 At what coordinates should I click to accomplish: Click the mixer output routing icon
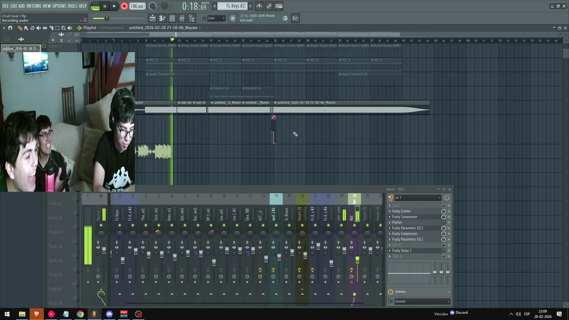[390, 301]
